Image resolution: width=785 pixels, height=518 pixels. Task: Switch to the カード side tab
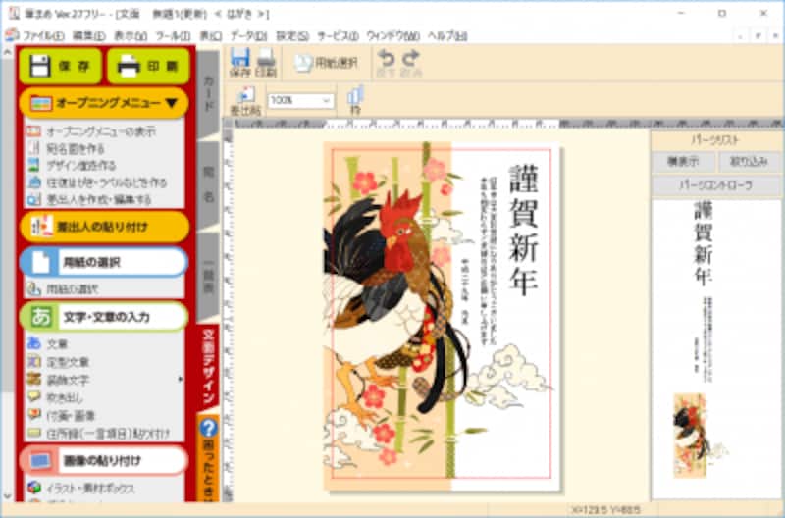(x=208, y=94)
